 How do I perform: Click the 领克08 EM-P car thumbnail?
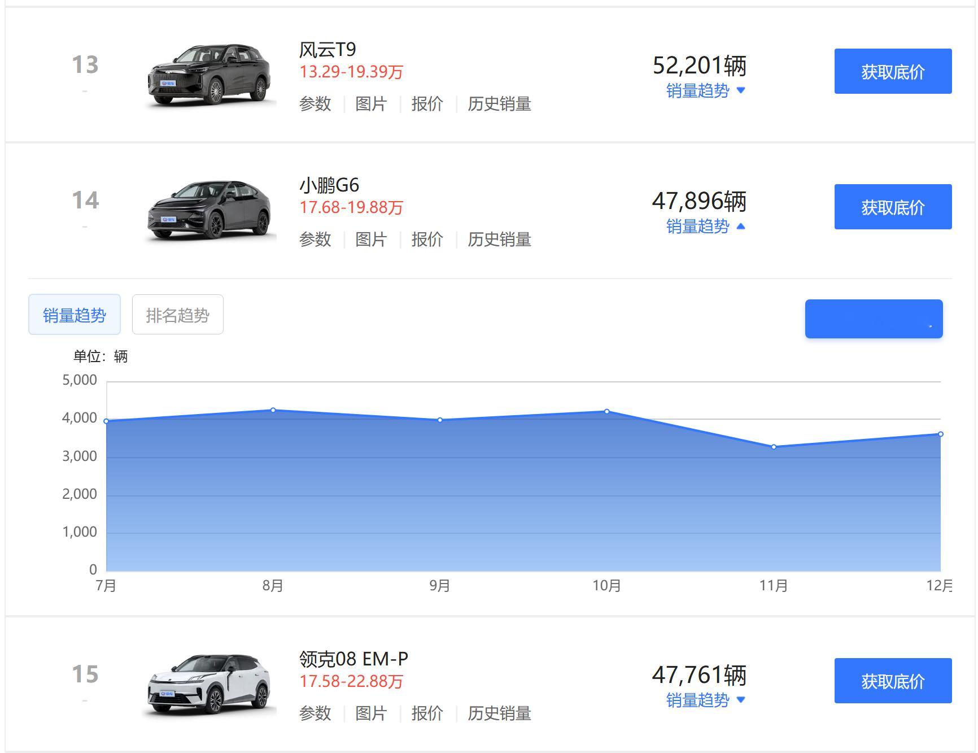(x=209, y=684)
